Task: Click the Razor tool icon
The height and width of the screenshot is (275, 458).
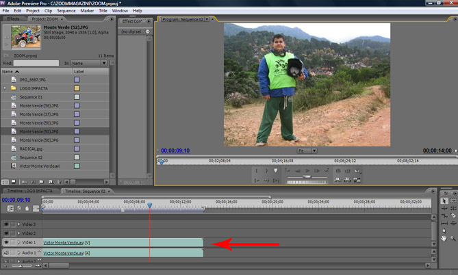Action: [444, 218]
